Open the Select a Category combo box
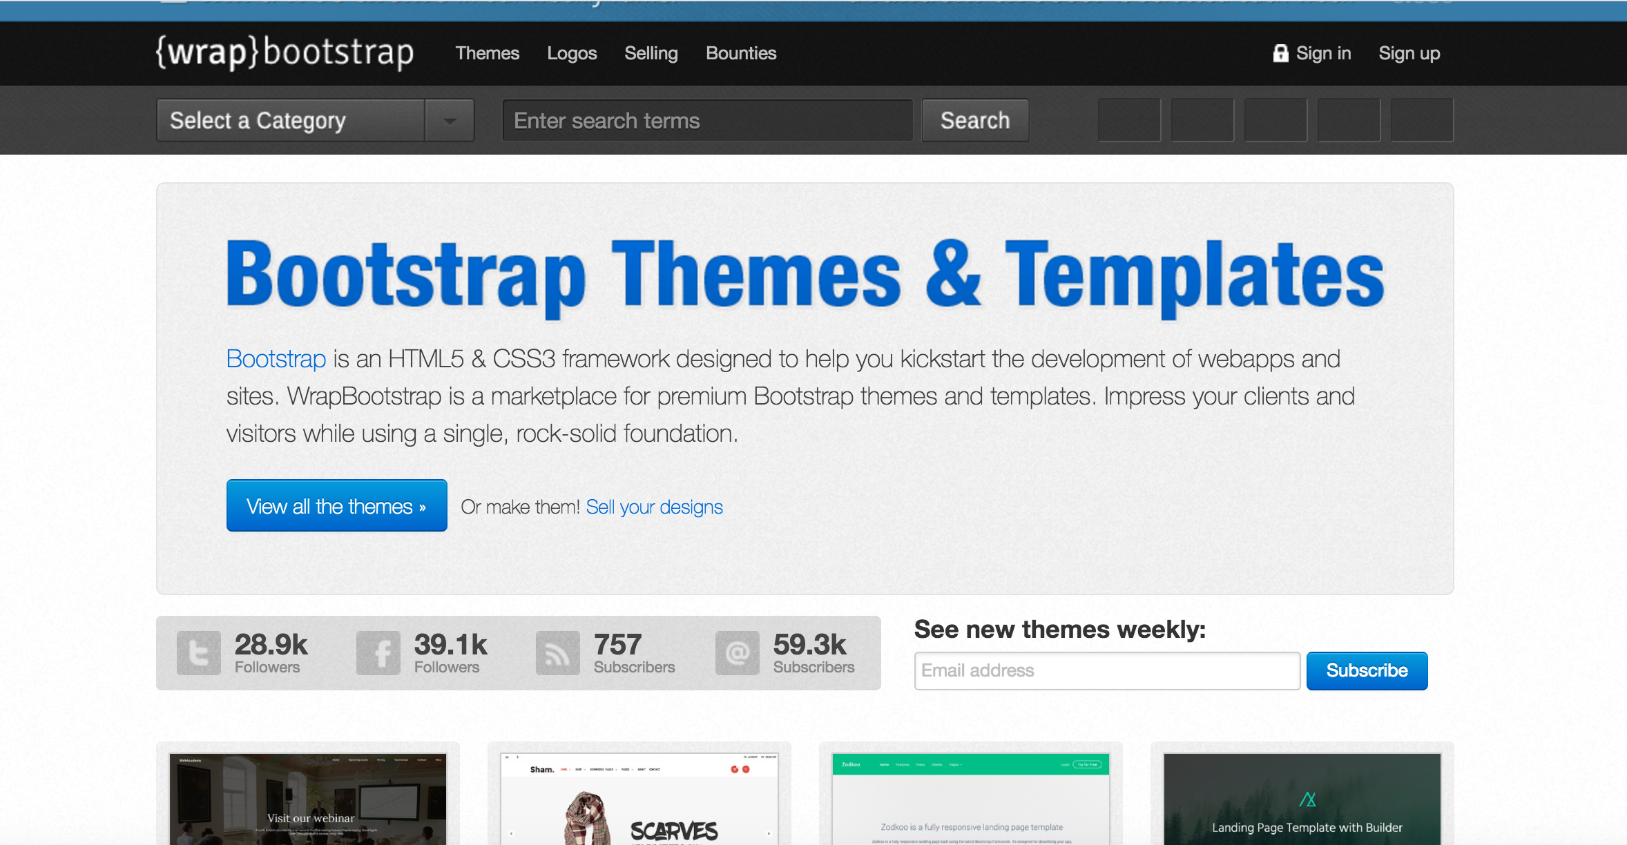1627x845 pixels. pos(290,121)
